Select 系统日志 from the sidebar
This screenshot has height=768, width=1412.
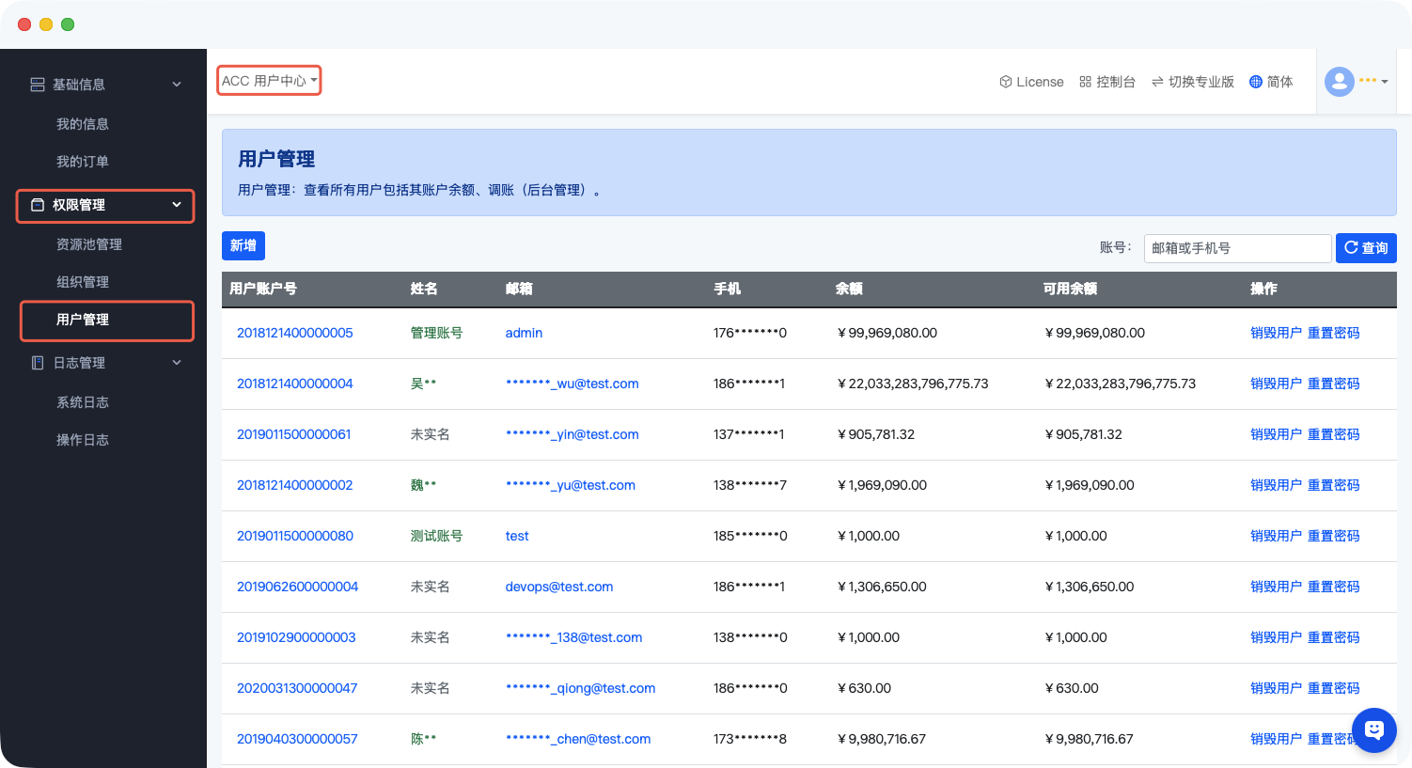[x=83, y=402]
